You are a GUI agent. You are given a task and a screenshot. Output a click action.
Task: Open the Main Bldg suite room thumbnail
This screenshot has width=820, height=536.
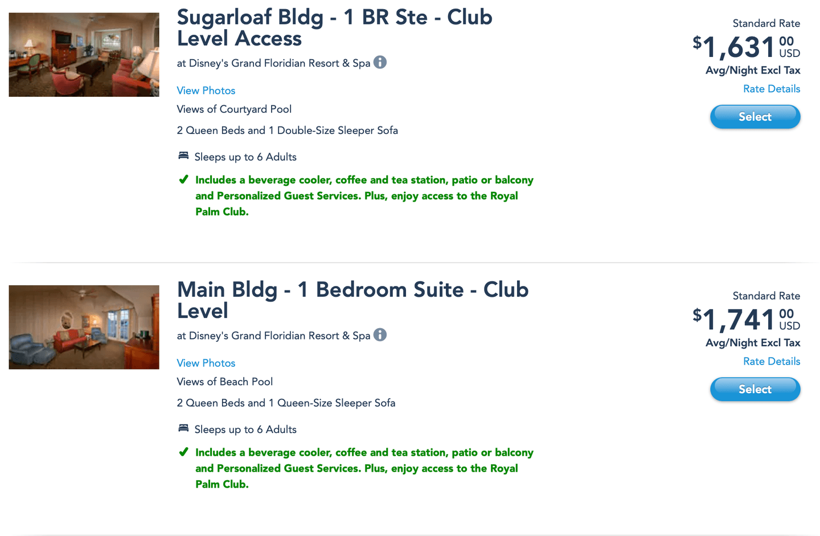coord(84,328)
